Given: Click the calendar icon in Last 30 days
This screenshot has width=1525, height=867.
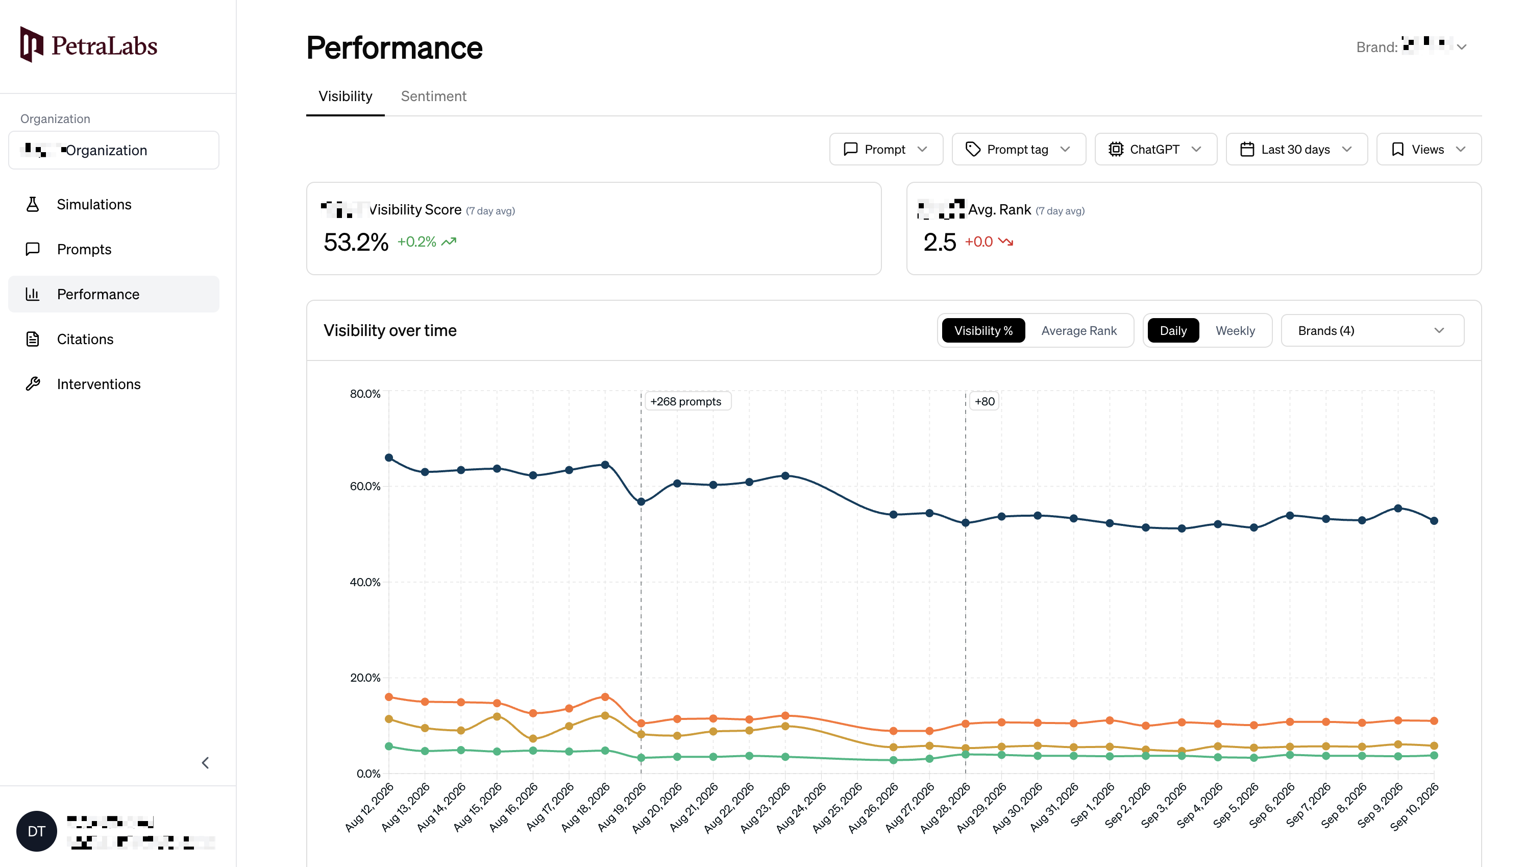Looking at the screenshot, I should coord(1247,149).
